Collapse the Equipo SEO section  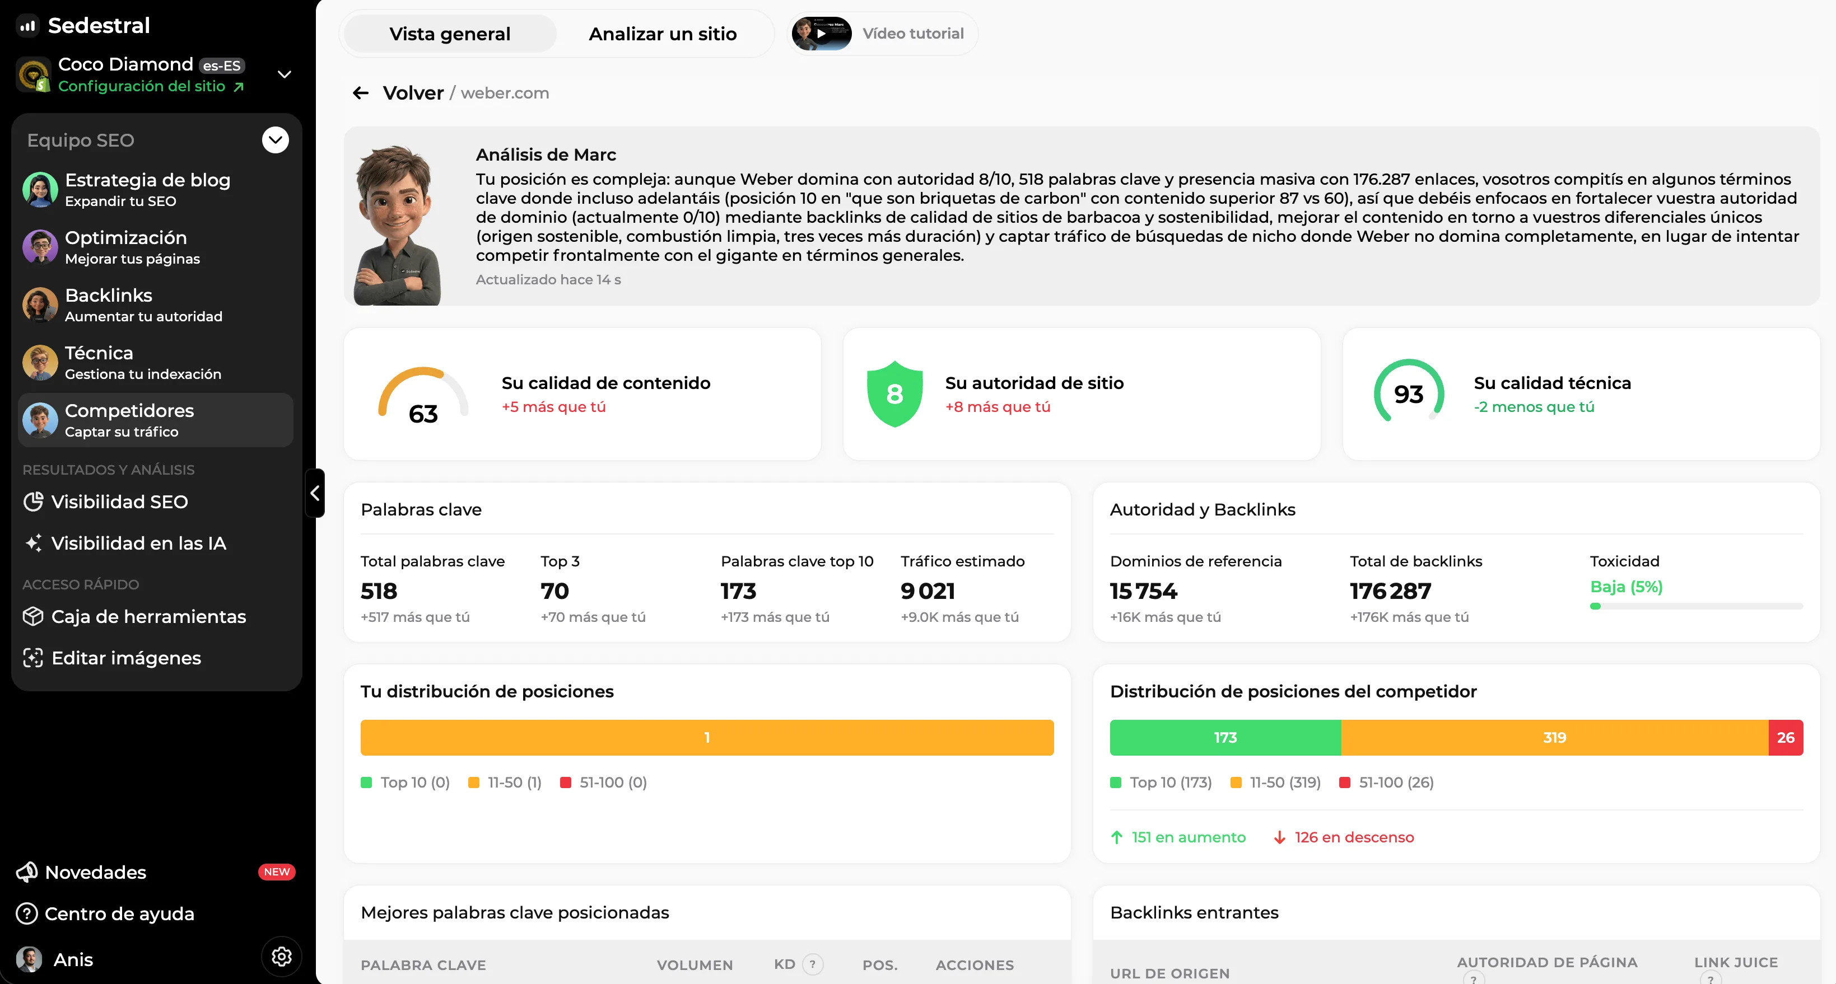click(275, 140)
